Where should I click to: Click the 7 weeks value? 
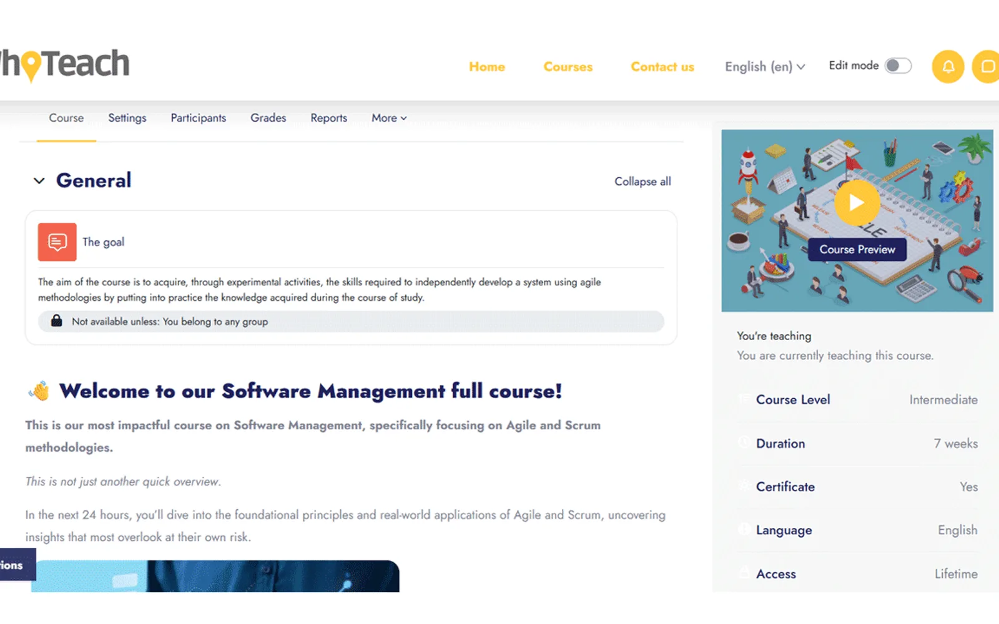click(x=956, y=444)
